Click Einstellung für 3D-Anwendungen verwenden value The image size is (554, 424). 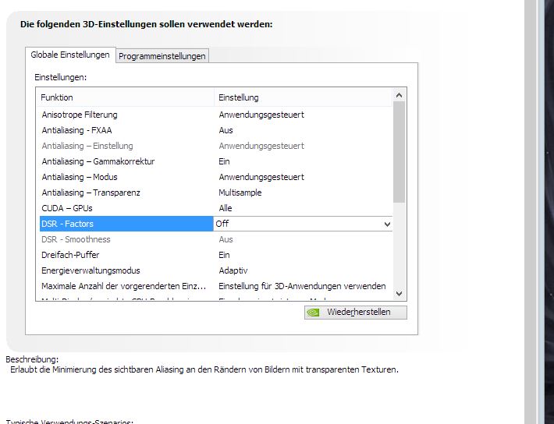click(x=302, y=286)
